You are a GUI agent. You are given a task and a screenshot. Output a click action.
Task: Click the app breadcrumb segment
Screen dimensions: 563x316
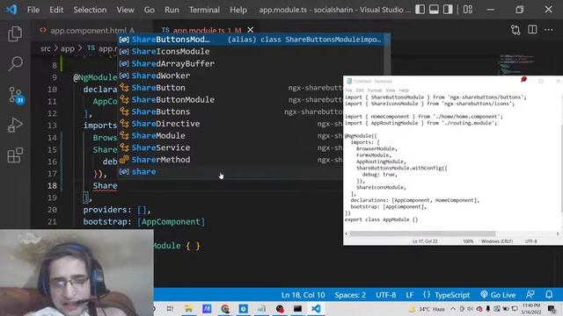click(68, 48)
